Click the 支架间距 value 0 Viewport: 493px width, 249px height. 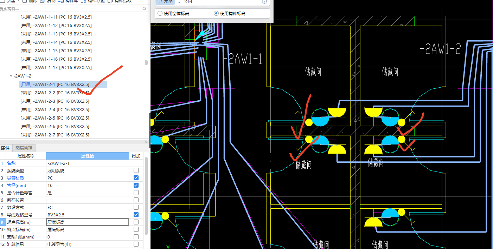pos(88,237)
